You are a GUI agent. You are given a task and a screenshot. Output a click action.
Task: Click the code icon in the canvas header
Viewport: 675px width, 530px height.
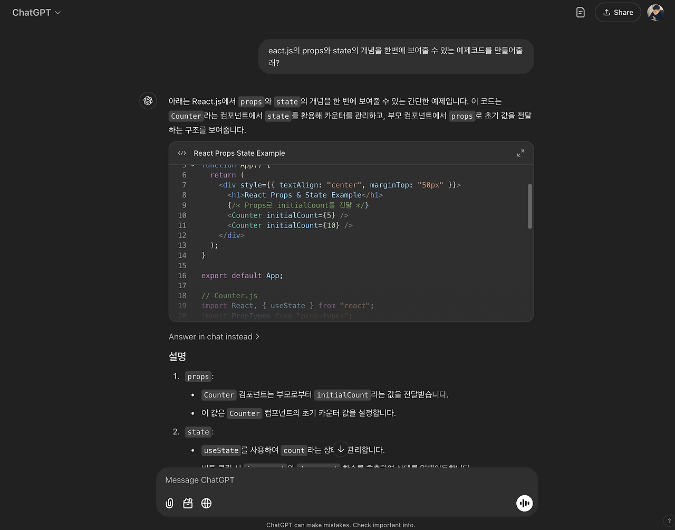coord(181,153)
